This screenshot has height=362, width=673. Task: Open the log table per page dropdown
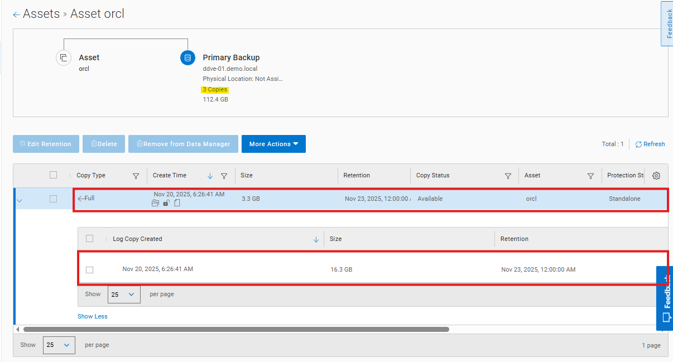[x=124, y=294]
